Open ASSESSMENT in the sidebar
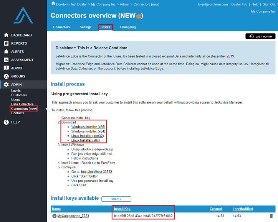Viewport: 278px width, 222px height. (22, 60)
